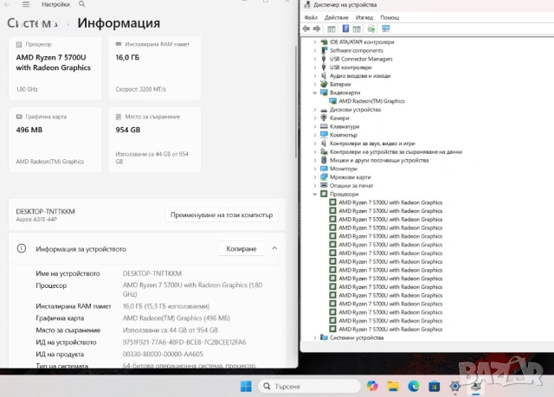This screenshot has width=554, height=397.
Task: Expand Батерии node
Action: tap(315, 85)
